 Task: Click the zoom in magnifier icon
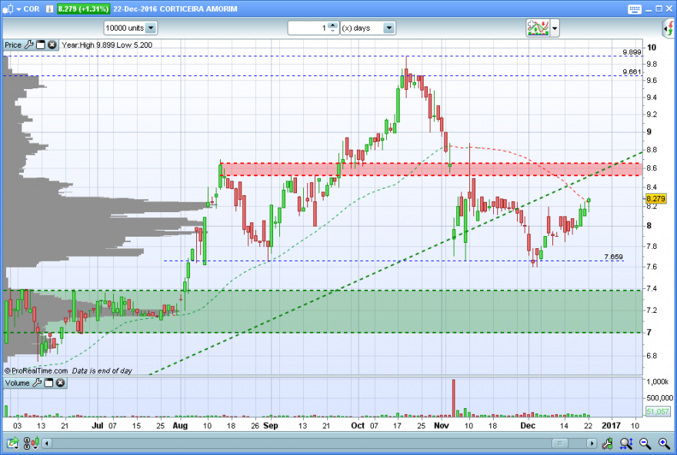pyautogui.click(x=664, y=443)
